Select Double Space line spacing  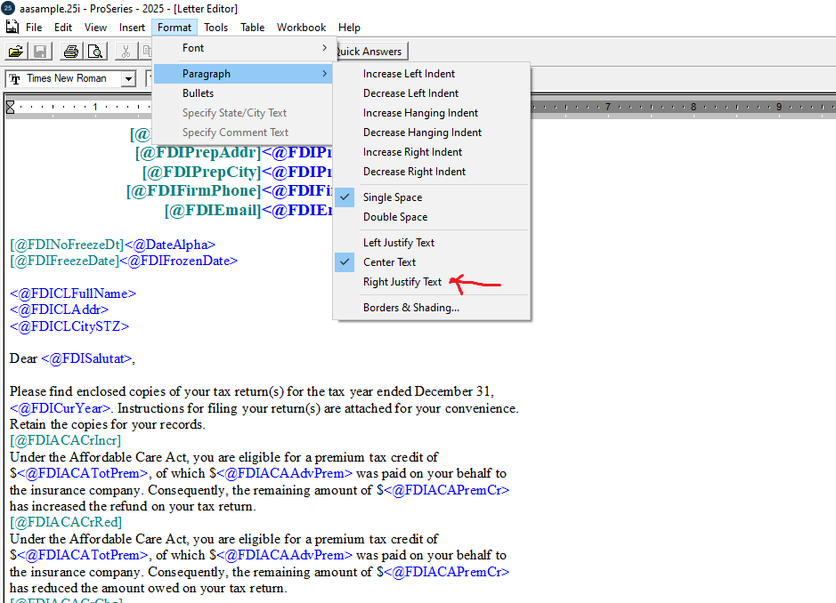click(x=395, y=217)
